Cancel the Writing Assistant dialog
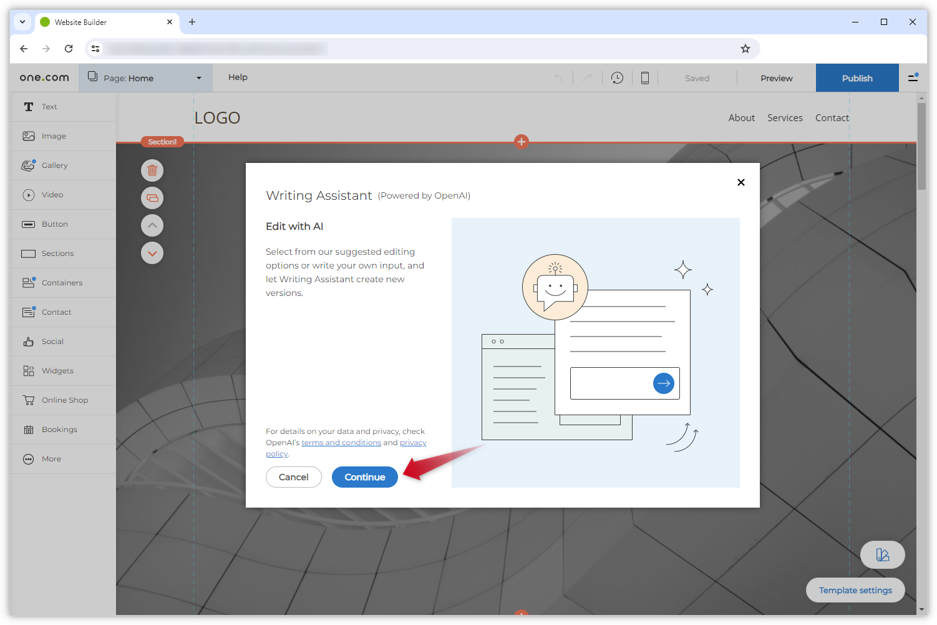 click(293, 477)
